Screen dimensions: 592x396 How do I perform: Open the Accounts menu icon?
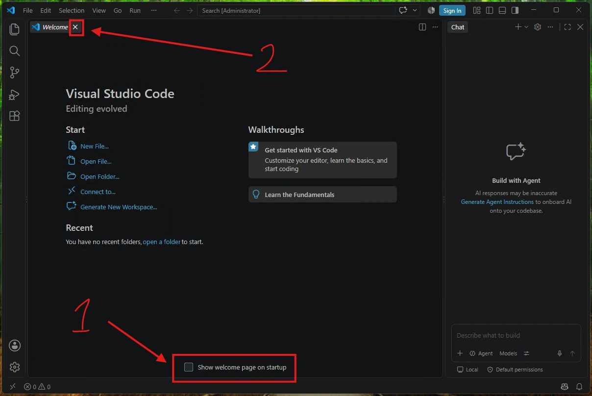pyautogui.click(x=15, y=345)
